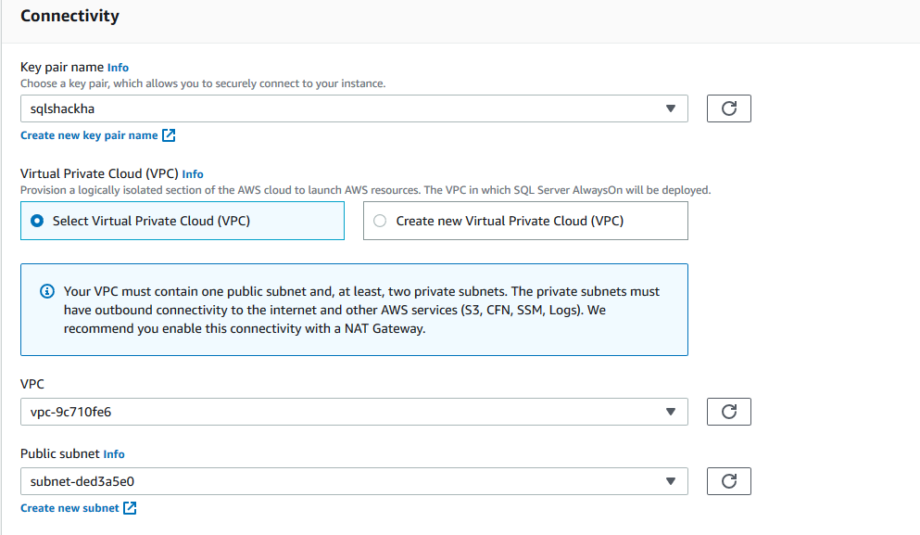This screenshot has width=920, height=535.
Task: Click the Connectivity section heading
Action: point(69,16)
